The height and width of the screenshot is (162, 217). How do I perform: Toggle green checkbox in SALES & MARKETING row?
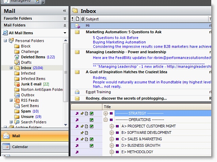[91, 139]
